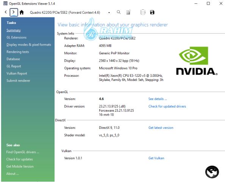Screen dimensions: 225x182
Task: Open Rendering tests task
Action: 18,52
